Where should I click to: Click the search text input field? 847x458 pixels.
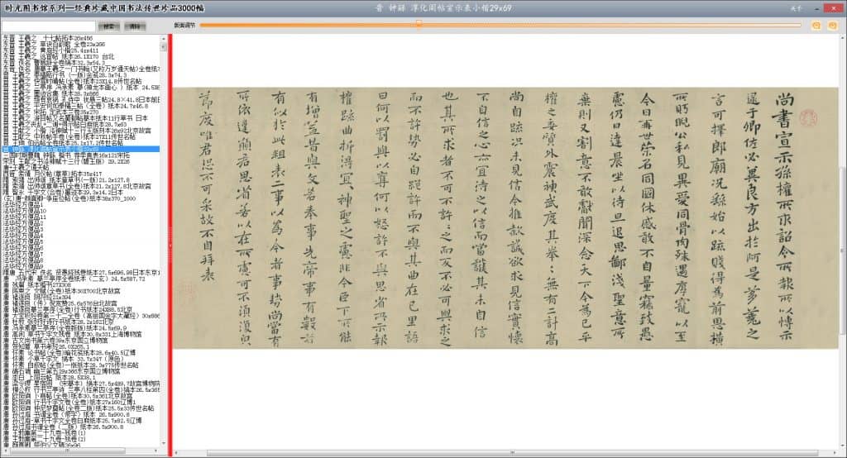pyautogui.click(x=48, y=26)
